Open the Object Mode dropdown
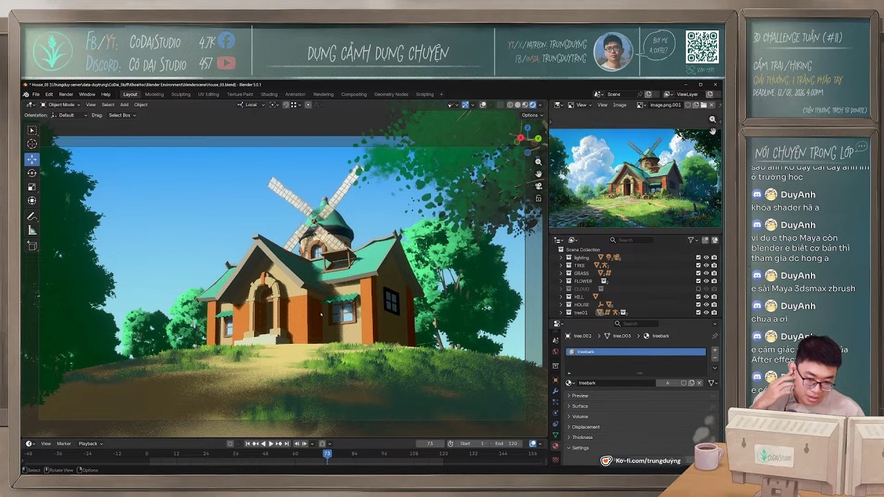The image size is (884, 497). pyautogui.click(x=61, y=105)
